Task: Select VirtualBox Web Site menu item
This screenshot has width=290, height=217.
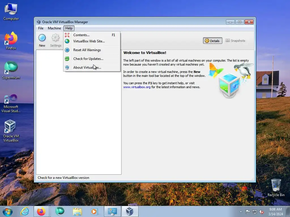Action: pos(92,41)
